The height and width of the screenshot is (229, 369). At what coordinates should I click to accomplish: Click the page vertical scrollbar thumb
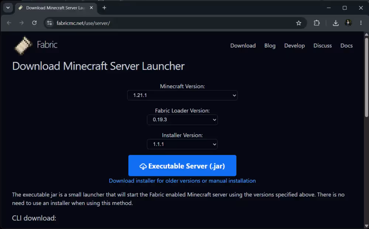366,77
